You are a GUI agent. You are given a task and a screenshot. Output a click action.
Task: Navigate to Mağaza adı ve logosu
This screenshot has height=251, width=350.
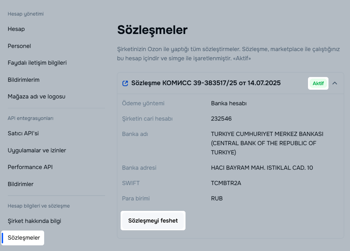pos(37,96)
